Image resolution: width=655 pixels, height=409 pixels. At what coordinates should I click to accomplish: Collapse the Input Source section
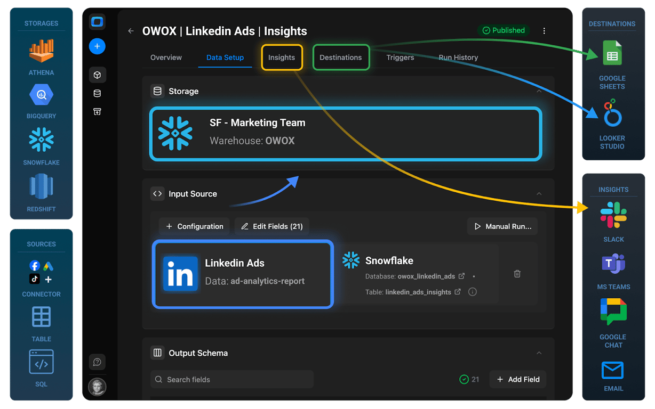tap(539, 194)
